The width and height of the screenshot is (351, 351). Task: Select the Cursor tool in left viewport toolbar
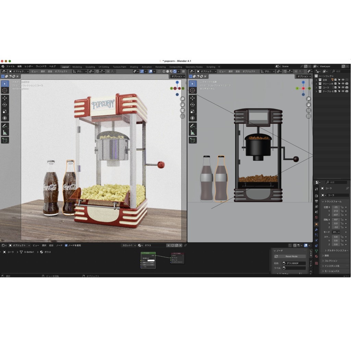click(5, 90)
